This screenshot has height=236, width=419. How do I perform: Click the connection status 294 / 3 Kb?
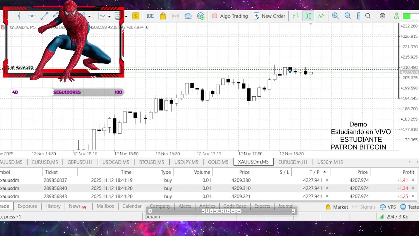tap(393, 217)
